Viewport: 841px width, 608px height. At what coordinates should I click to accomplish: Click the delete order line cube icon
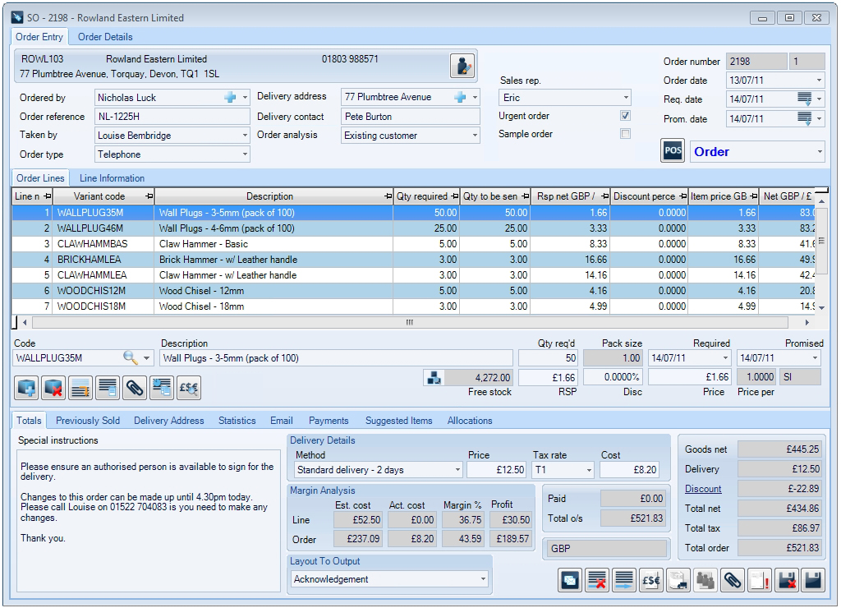click(54, 387)
